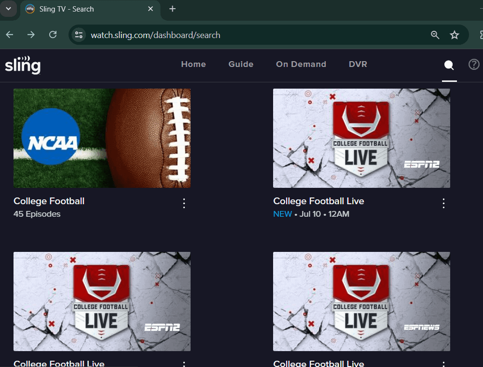Click the College Football title text

click(49, 201)
